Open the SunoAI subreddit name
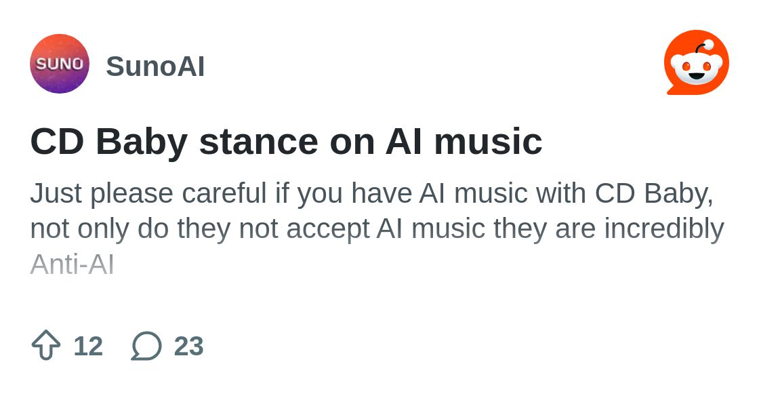This screenshot has height=396, width=759. click(x=155, y=66)
